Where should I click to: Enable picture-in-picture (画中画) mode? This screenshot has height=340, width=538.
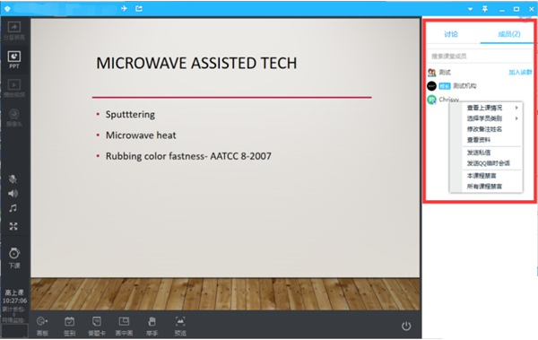tap(124, 326)
